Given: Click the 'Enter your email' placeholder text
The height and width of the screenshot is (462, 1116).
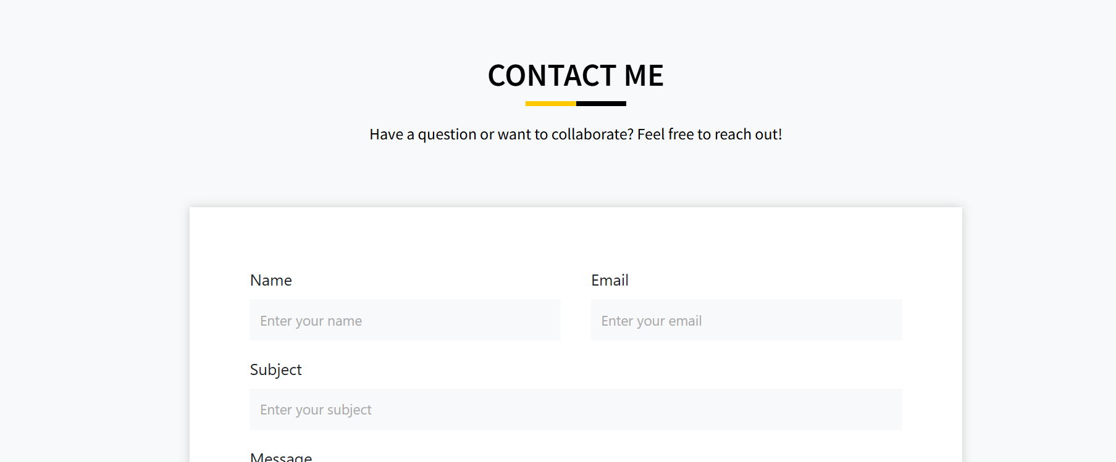Looking at the screenshot, I should pos(652,321).
